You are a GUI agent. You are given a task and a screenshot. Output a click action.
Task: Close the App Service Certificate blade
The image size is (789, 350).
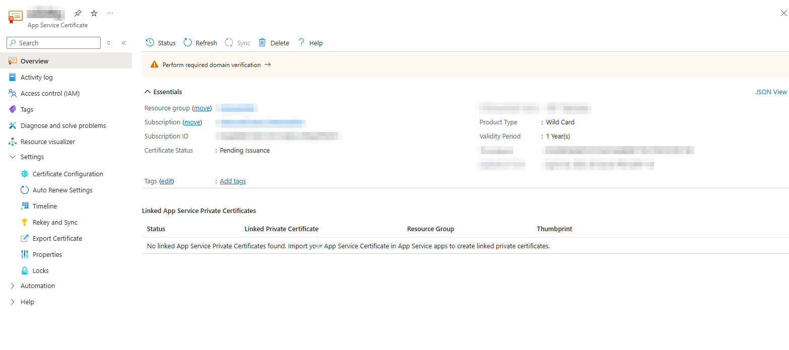(x=783, y=14)
